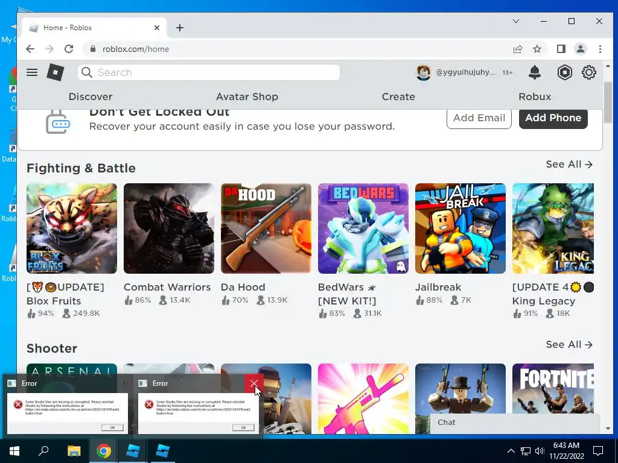Click the scrollbar down arrow
The width and height of the screenshot is (618, 463).
(x=608, y=429)
